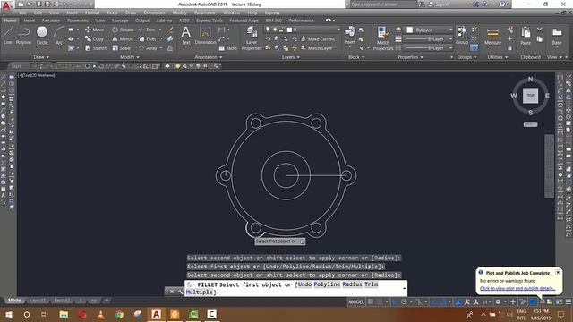Close the Plot and Publish notification

558,272
